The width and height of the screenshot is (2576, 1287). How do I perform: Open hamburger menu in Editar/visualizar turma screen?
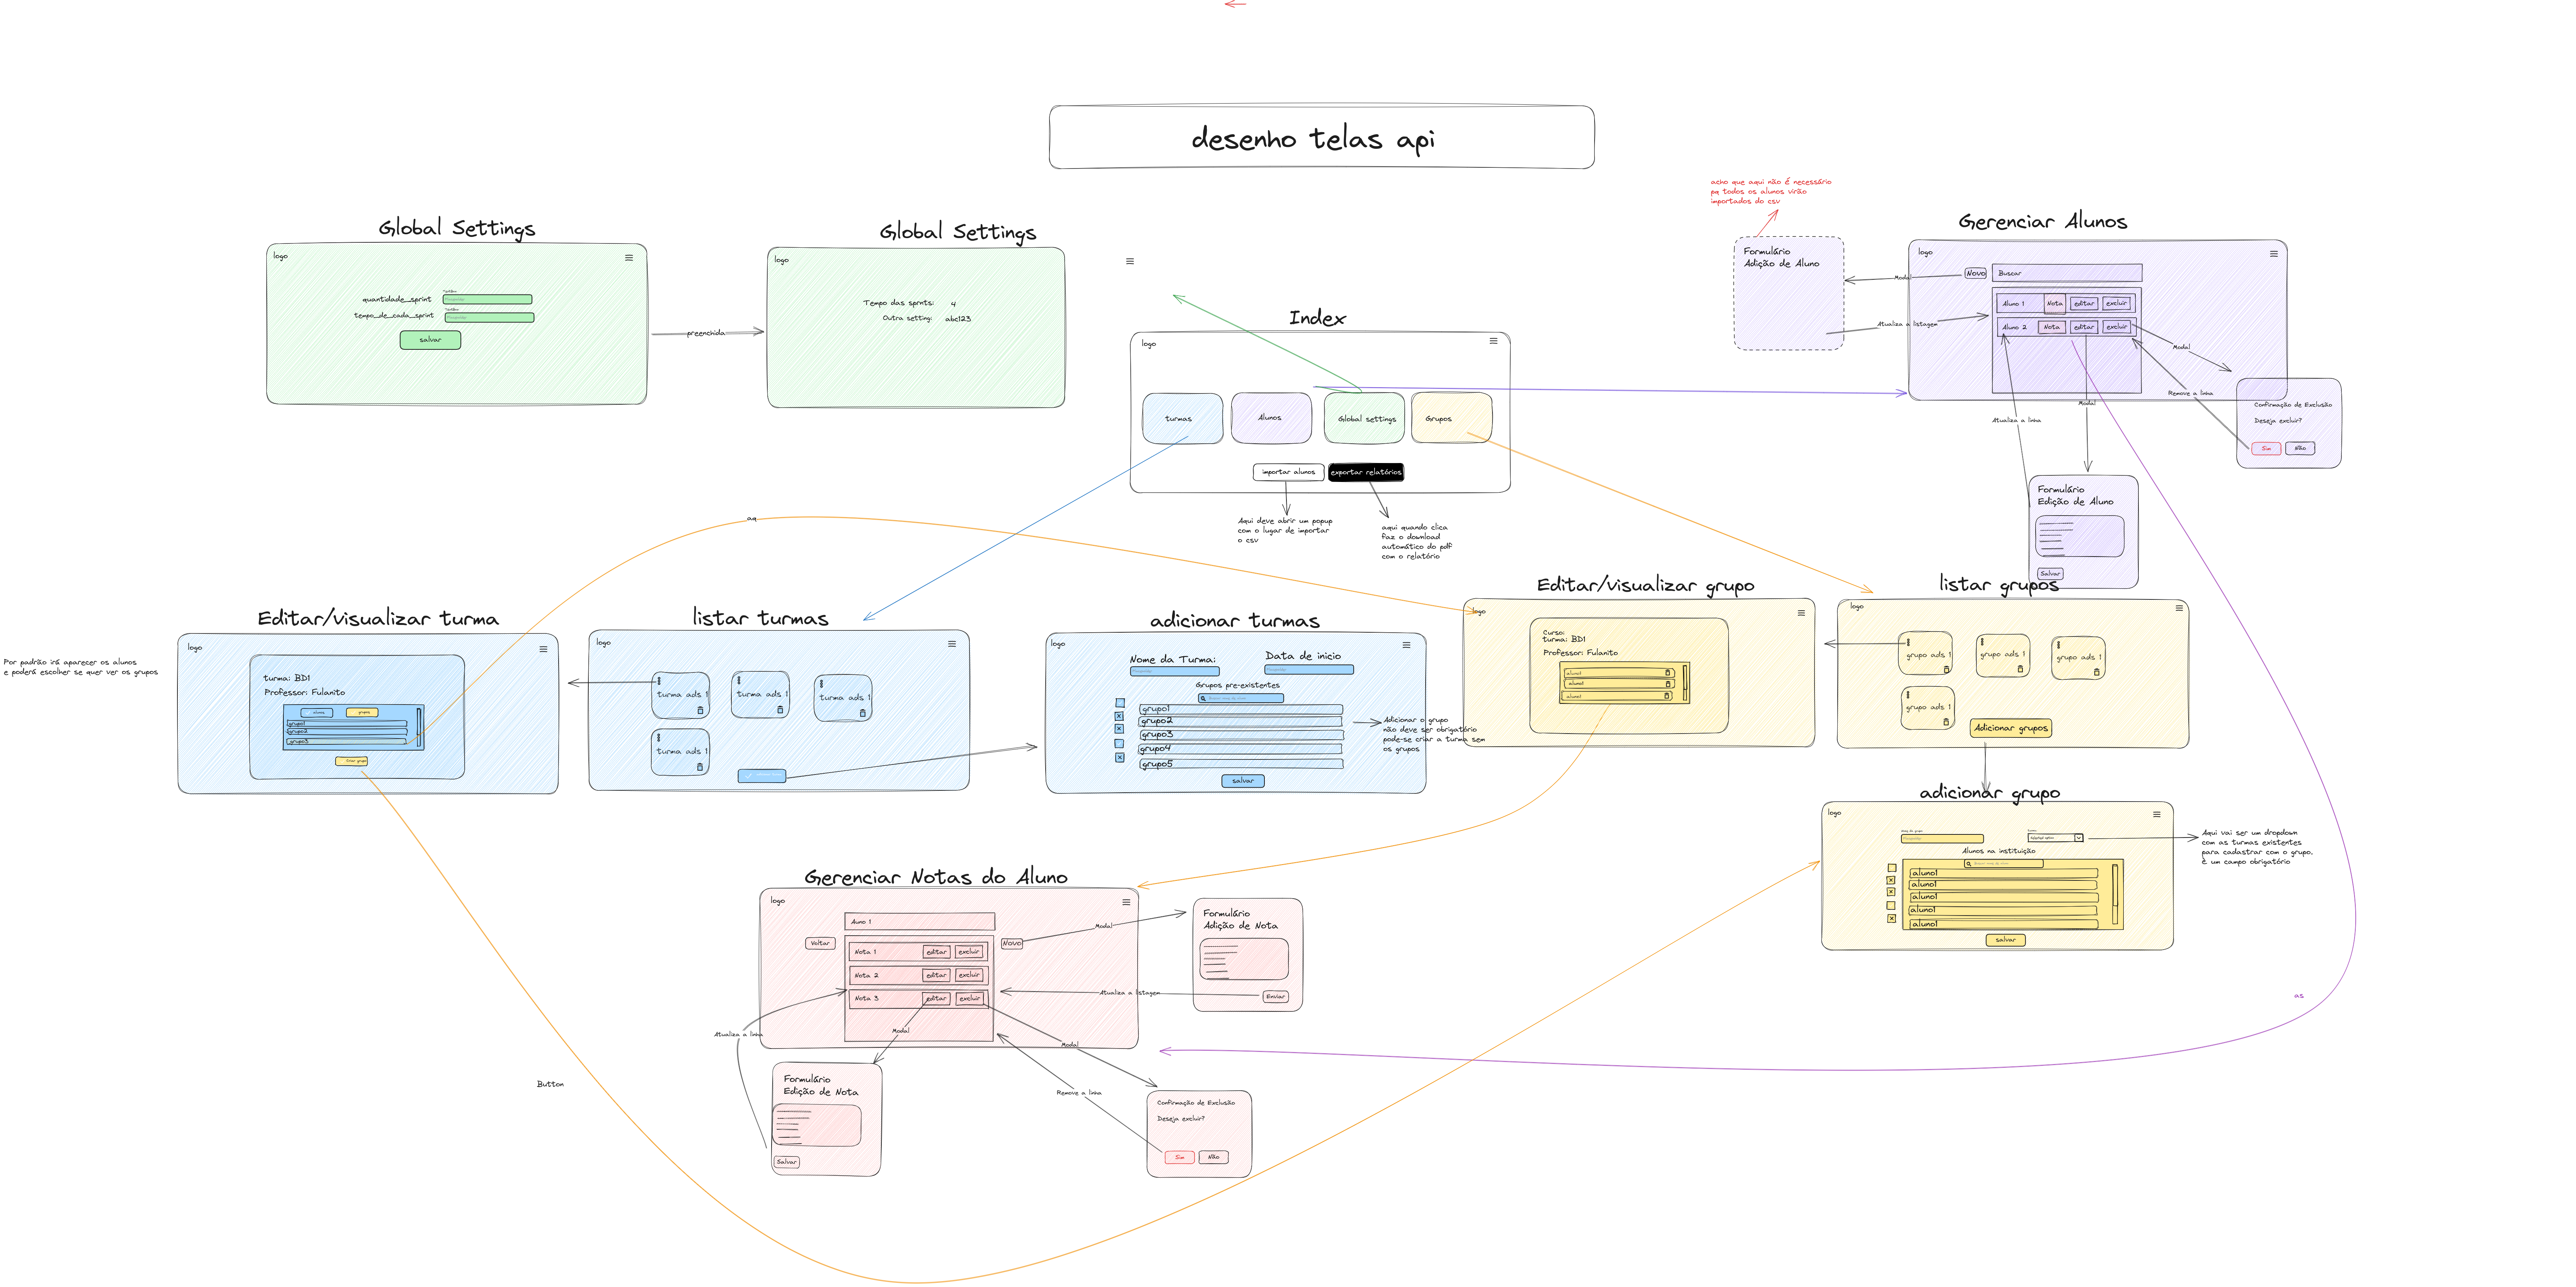pyautogui.click(x=543, y=649)
